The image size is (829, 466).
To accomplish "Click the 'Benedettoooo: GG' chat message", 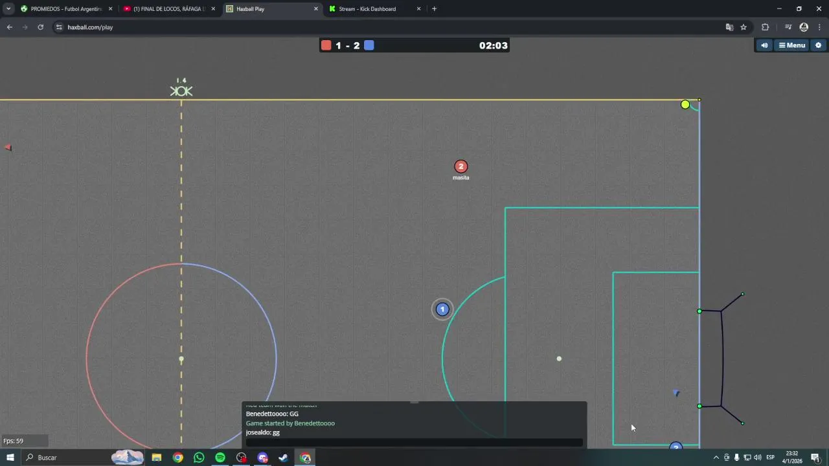I will pyautogui.click(x=272, y=414).
